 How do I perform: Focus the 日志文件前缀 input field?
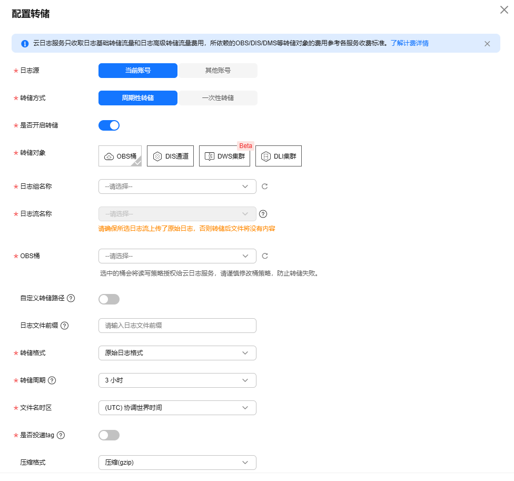coord(177,326)
